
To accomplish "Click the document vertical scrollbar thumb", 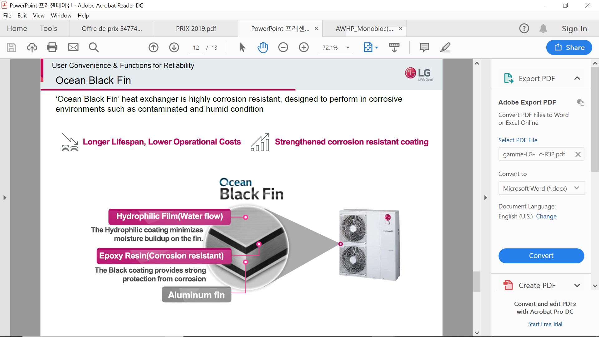I will click(476, 281).
